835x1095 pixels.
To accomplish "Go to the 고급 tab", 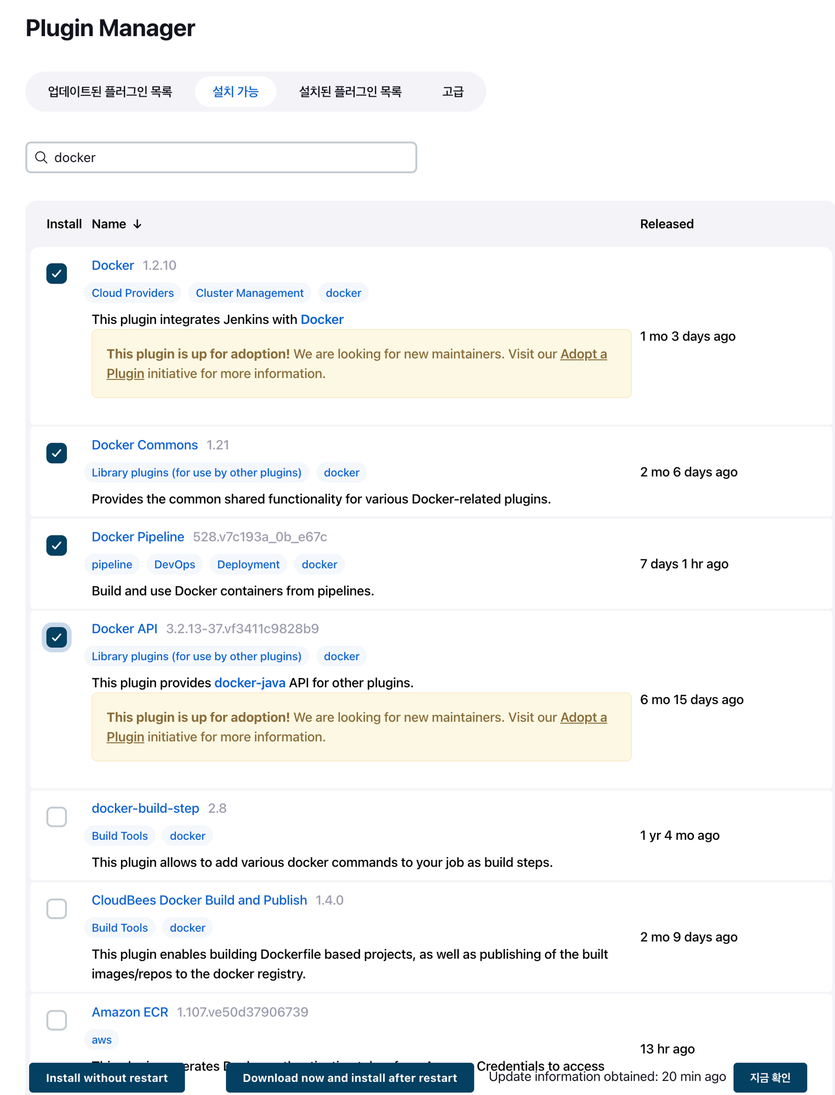I will point(452,91).
